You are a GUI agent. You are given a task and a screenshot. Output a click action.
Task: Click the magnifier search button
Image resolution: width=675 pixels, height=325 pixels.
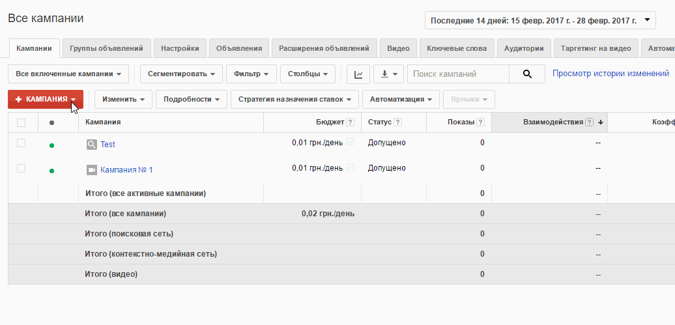(527, 74)
